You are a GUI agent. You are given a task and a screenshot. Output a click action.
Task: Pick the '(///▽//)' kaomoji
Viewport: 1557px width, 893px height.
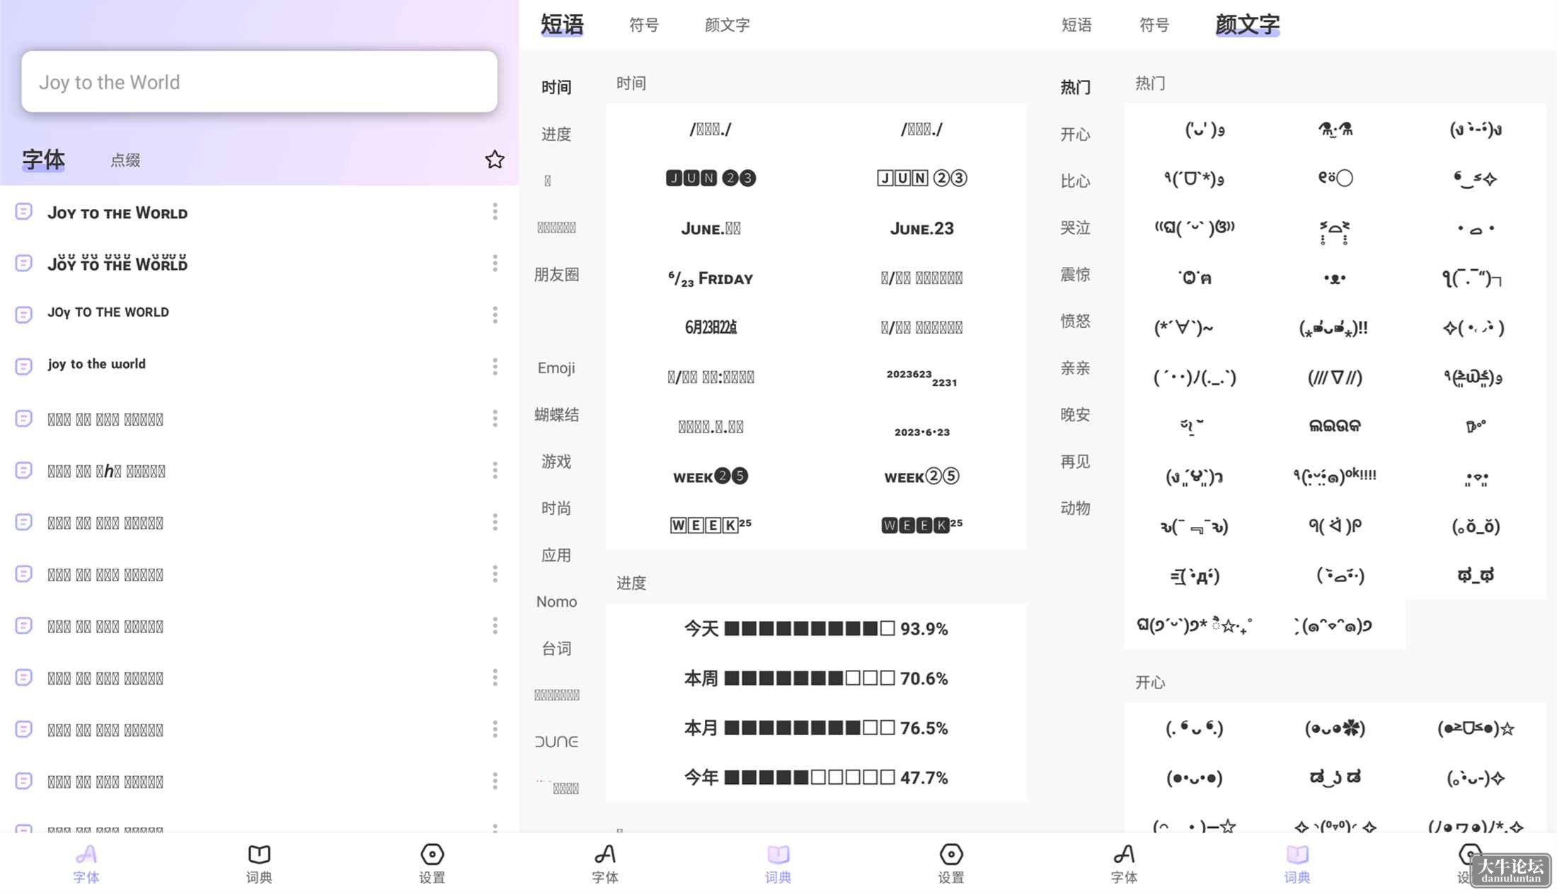pyautogui.click(x=1335, y=377)
